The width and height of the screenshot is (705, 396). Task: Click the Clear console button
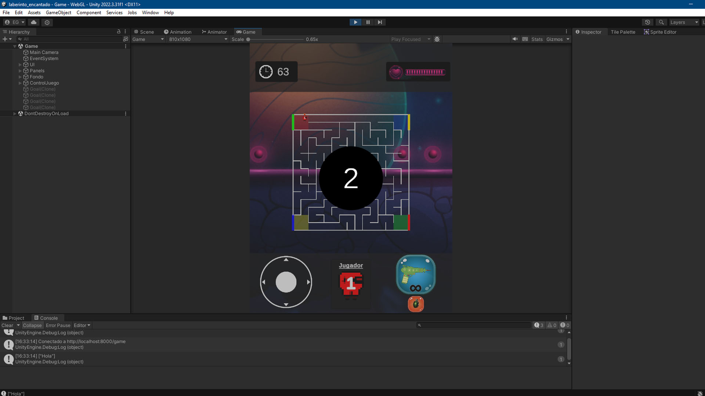click(7, 325)
